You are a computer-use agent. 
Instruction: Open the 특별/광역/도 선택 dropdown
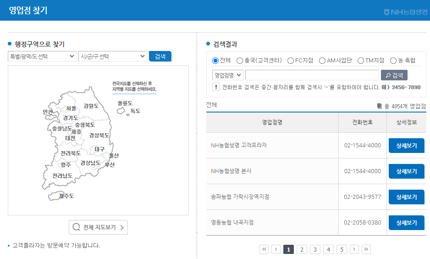42,56
